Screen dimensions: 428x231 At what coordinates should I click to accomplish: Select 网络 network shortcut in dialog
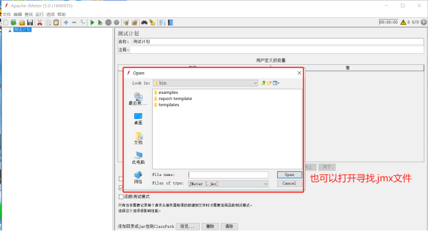(138, 178)
